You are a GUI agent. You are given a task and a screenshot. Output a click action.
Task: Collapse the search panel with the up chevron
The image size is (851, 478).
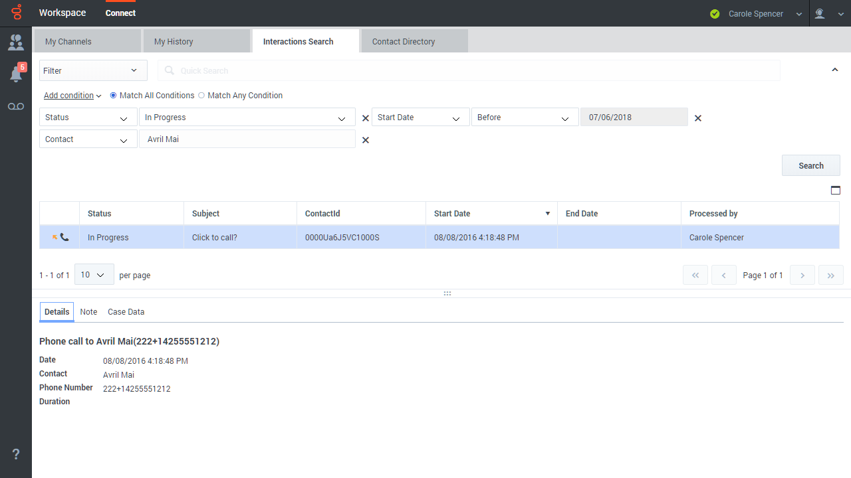coord(835,70)
